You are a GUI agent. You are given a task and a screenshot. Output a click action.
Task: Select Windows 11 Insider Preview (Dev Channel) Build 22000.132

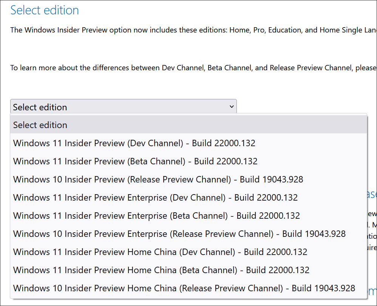tap(188, 143)
